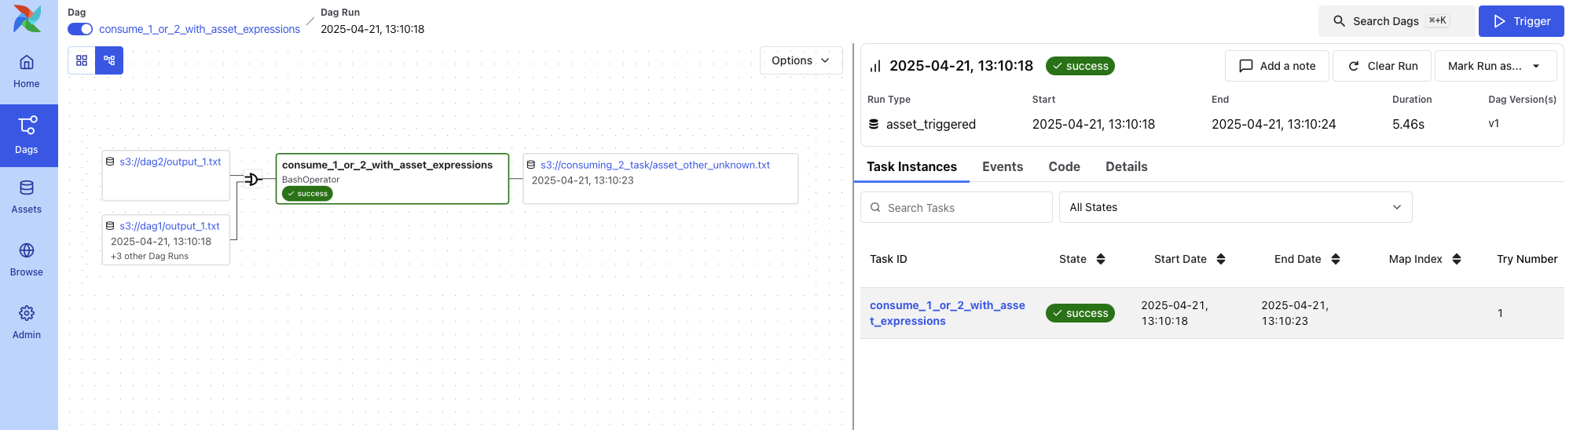Open the Mark Run as dropdown
1573x430 pixels.
[x=1494, y=66]
